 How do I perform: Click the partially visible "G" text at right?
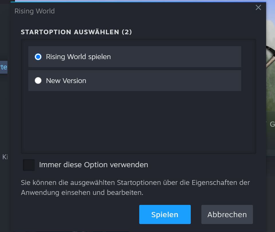pos(272,124)
